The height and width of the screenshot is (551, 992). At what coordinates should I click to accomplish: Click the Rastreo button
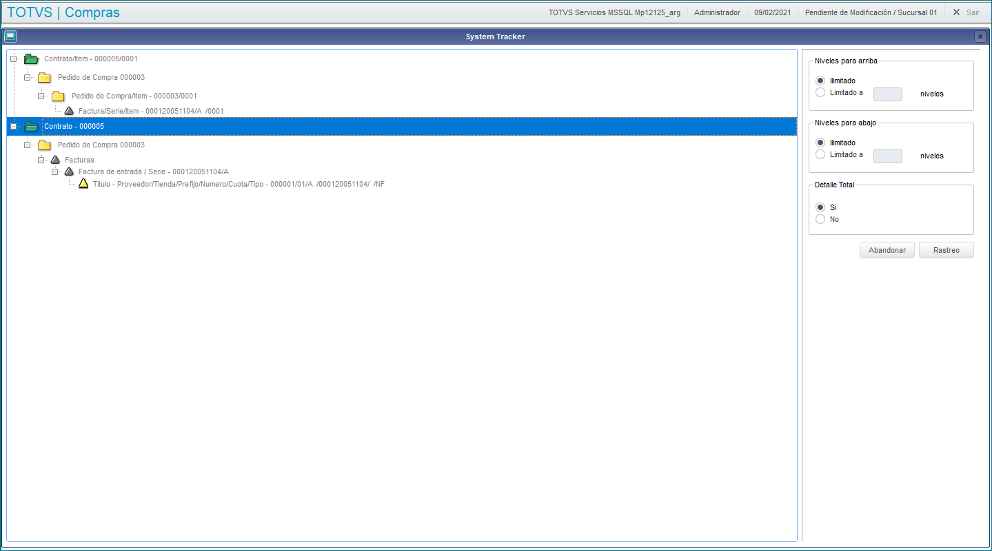947,250
